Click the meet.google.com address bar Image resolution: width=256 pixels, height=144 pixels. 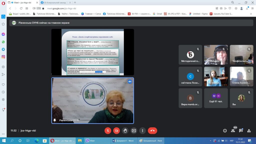(x=100, y=8)
